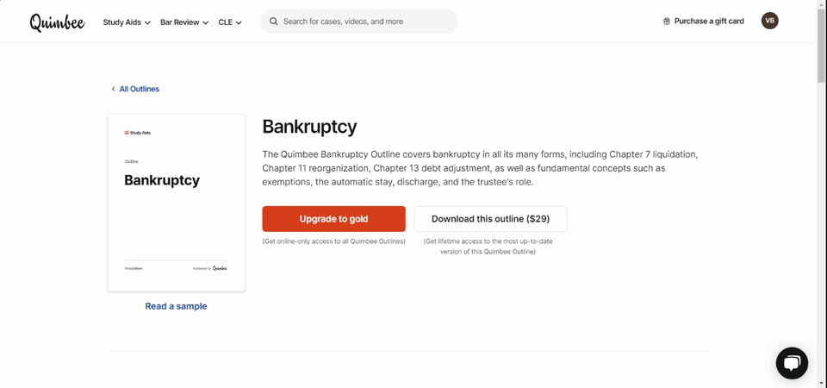Click the Quimbee logo

[57, 22]
